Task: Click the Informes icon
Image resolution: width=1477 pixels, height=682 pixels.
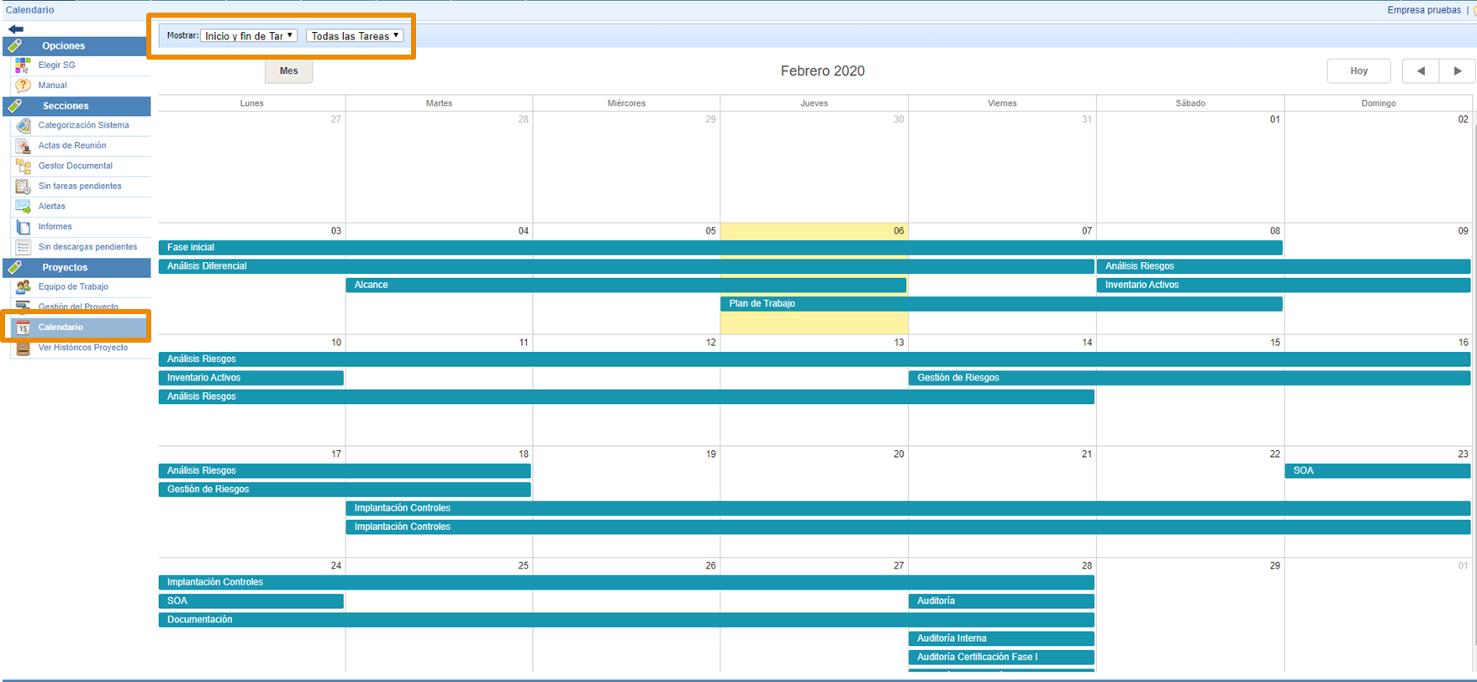Action: (24, 227)
